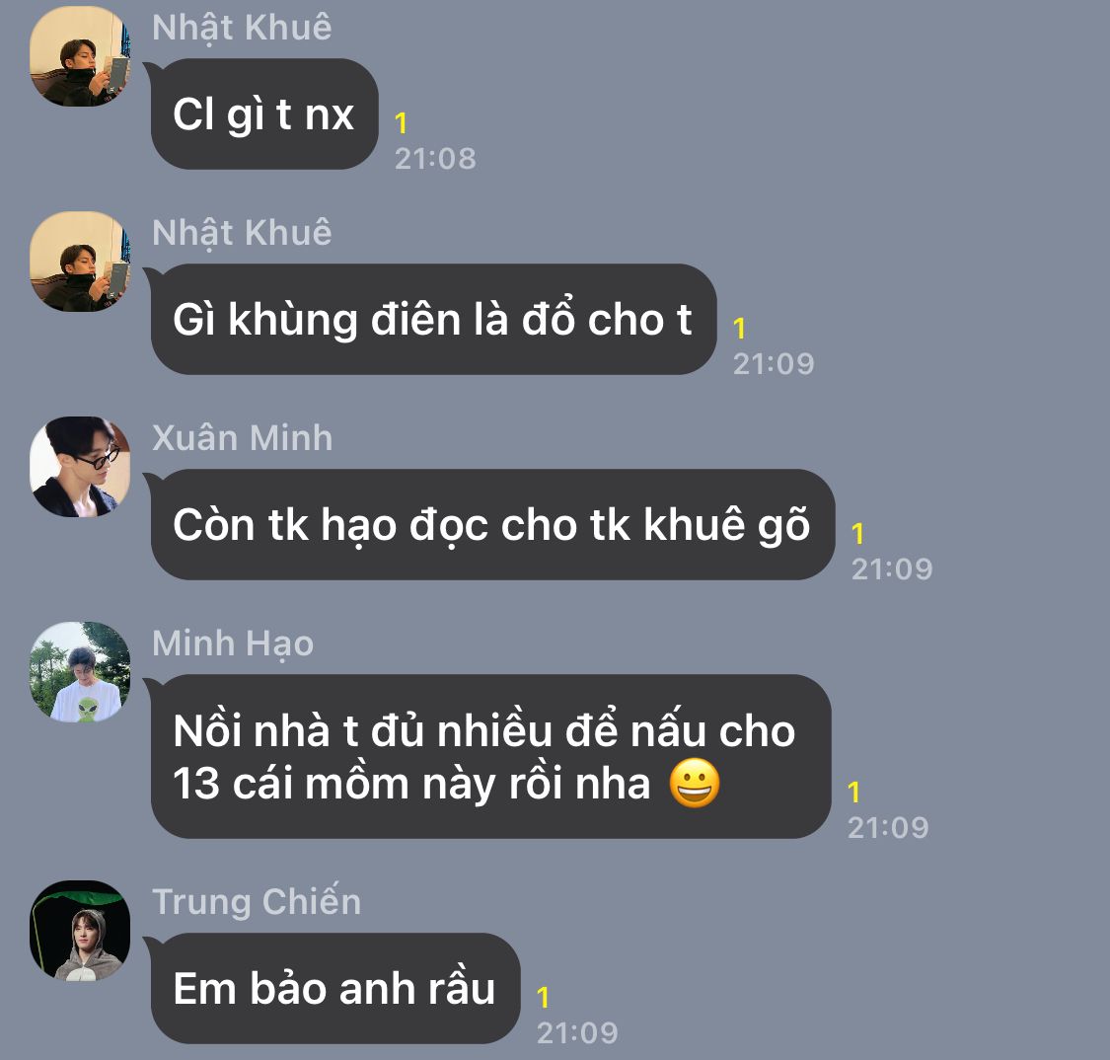Tap the read count next to Xuân Minh's message
Screen dimensions: 1110x1060
(858, 534)
